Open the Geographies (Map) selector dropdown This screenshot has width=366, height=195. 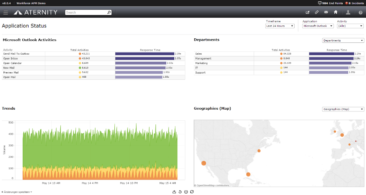[343, 109]
